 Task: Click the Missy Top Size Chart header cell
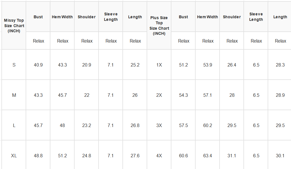coord(14,25)
